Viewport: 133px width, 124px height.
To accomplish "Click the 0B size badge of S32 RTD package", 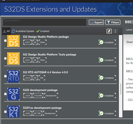I will click(35, 78).
